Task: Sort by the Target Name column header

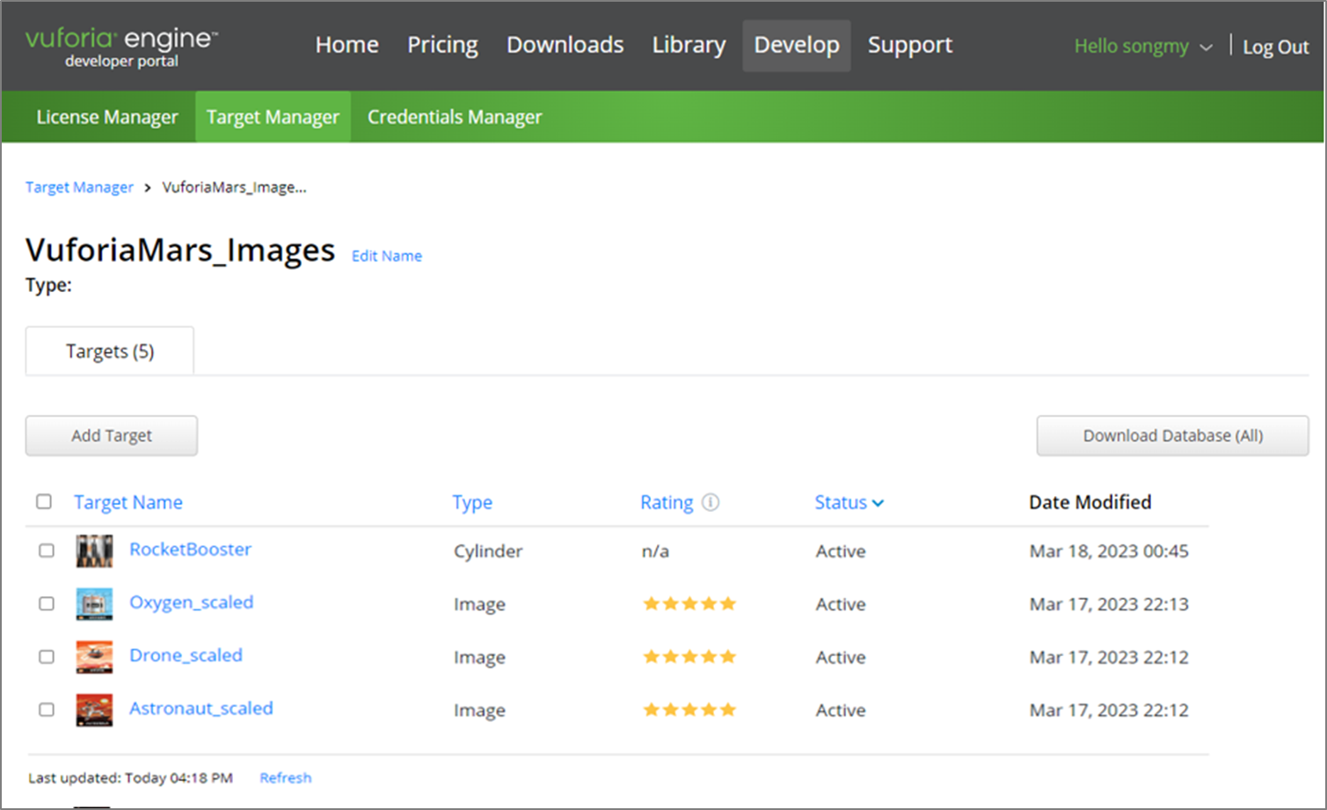Action: 128,502
